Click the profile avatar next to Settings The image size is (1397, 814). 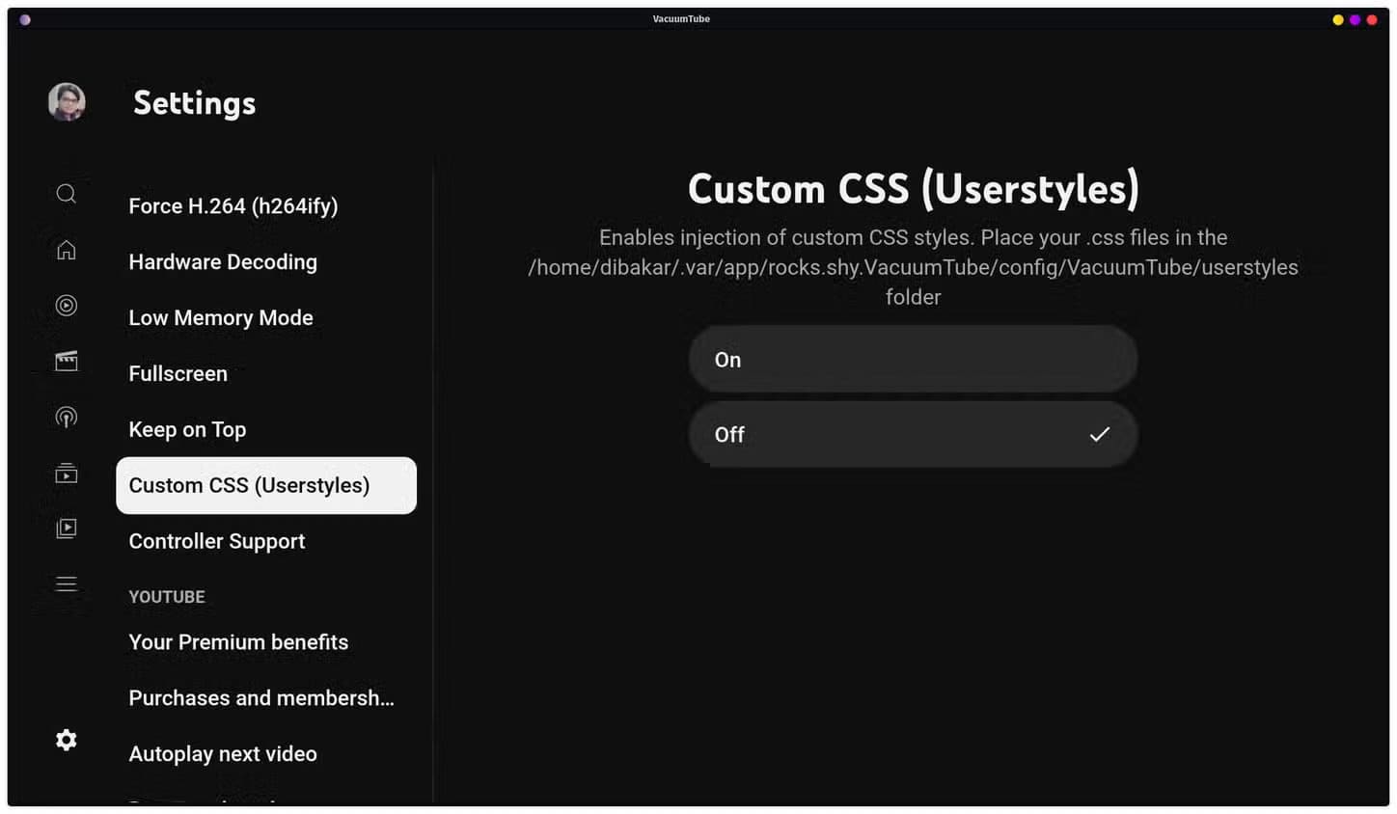point(66,100)
